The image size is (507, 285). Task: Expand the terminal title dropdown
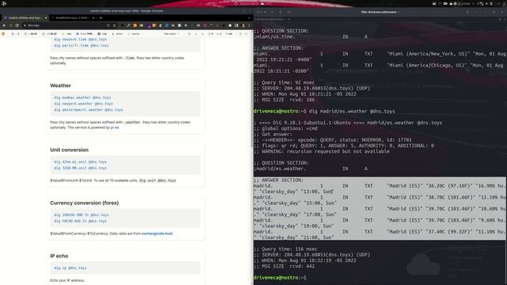pyautogui.click(x=398, y=12)
